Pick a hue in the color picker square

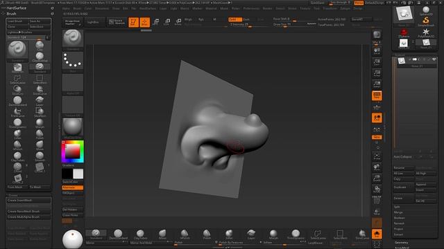click(x=72, y=151)
